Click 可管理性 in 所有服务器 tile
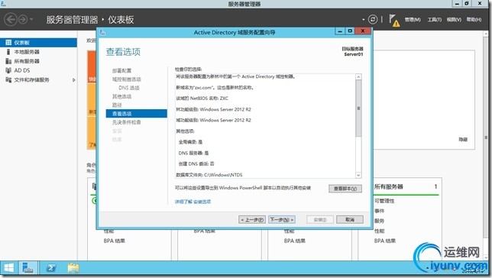This screenshot has width=492, height=278. pos(384,201)
